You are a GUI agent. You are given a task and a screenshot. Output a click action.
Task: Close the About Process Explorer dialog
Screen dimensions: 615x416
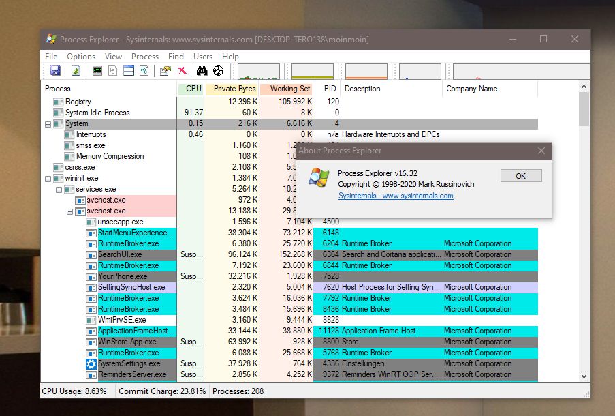(x=541, y=151)
